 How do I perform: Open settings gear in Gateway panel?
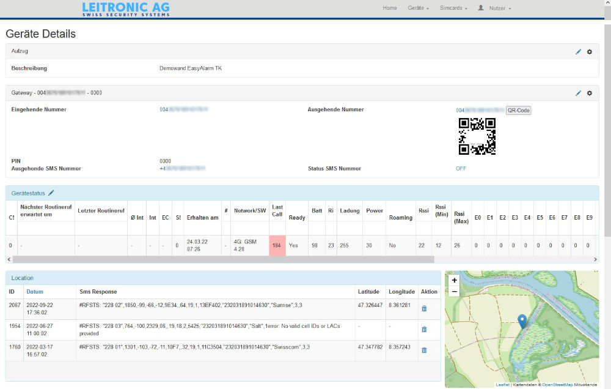(x=590, y=93)
